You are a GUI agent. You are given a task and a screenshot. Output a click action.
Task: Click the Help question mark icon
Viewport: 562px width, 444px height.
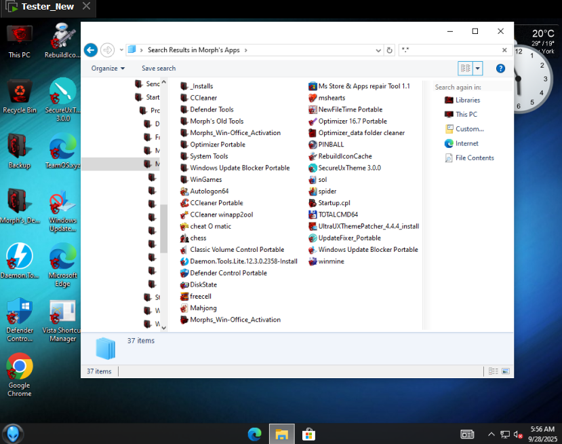click(500, 69)
